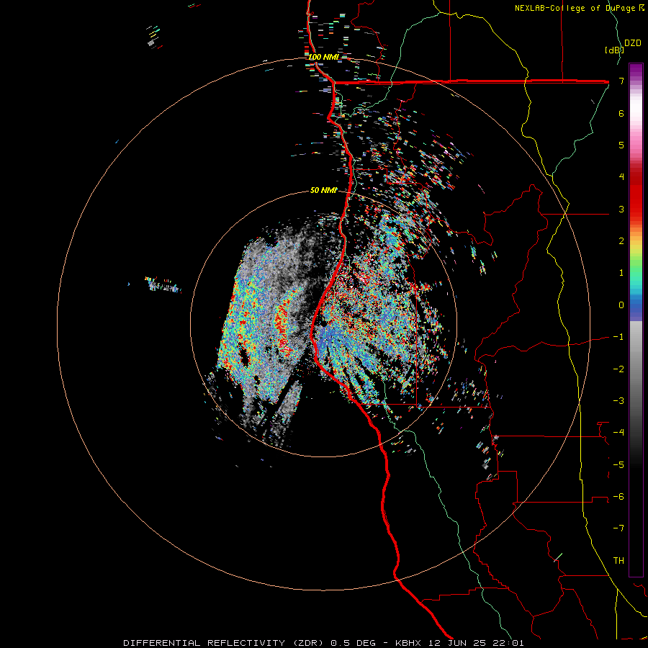Image resolution: width=648 pixels, height=648 pixels.
Task: Click the "5" value on color scale
Action: (621, 145)
